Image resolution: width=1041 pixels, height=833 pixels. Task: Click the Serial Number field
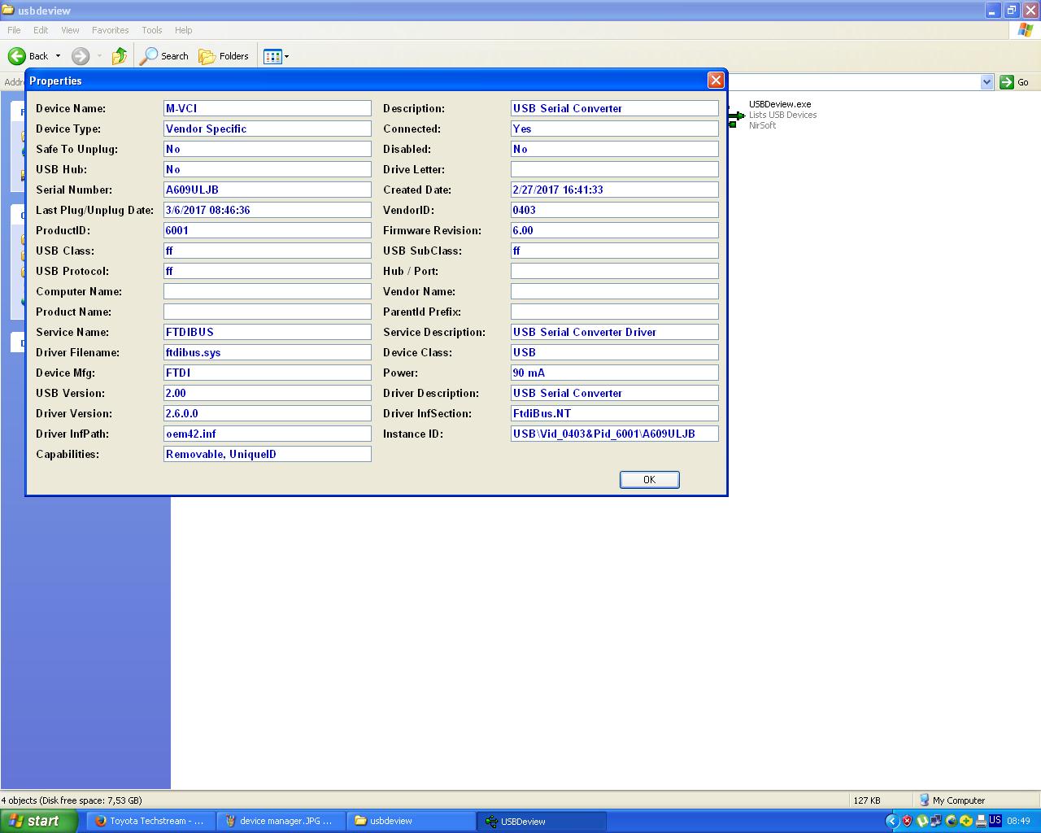click(x=267, y=190)
